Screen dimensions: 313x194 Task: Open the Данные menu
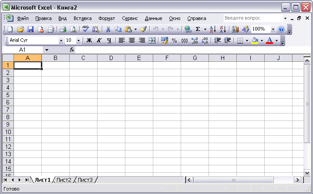153,18
